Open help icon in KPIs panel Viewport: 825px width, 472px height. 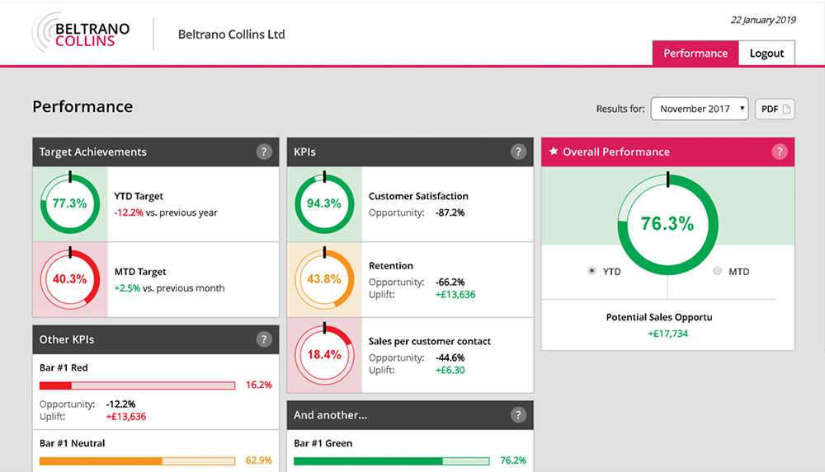point(518,152)
